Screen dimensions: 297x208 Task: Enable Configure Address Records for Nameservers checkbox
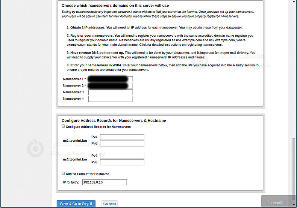tap(63, 127)
